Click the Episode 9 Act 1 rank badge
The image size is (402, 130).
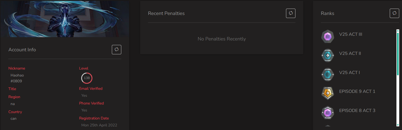pos(327,93)
